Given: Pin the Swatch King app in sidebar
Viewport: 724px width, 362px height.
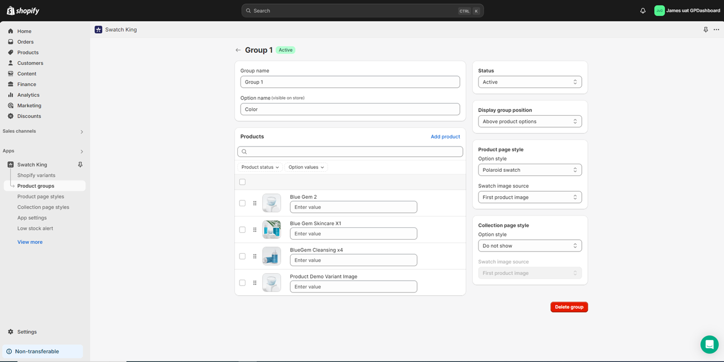Looking at the screenshot, I should (80, 165).
